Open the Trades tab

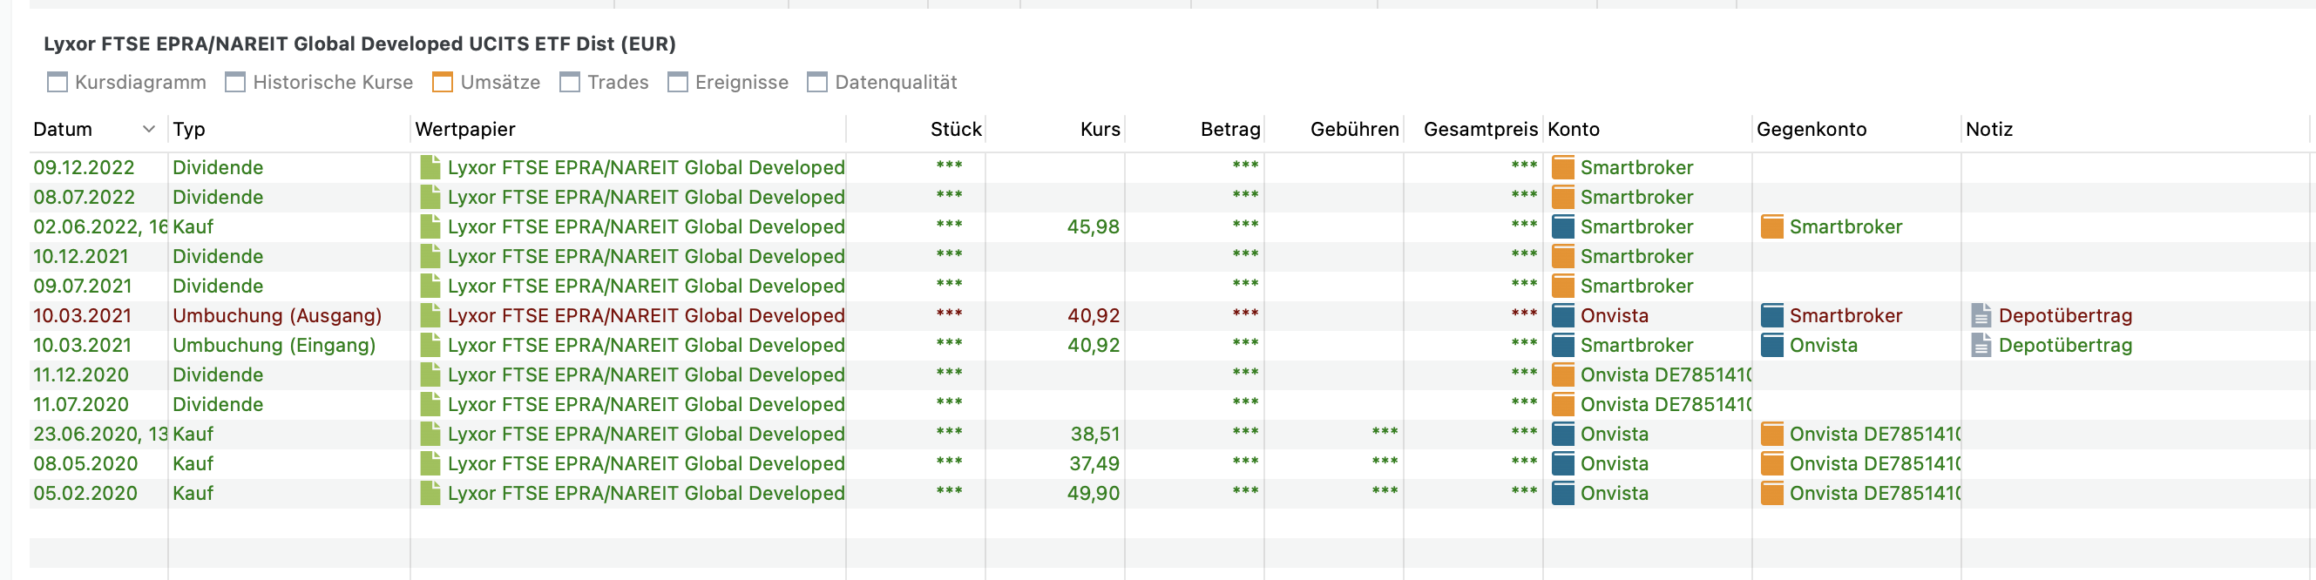(x=617, y=83)
